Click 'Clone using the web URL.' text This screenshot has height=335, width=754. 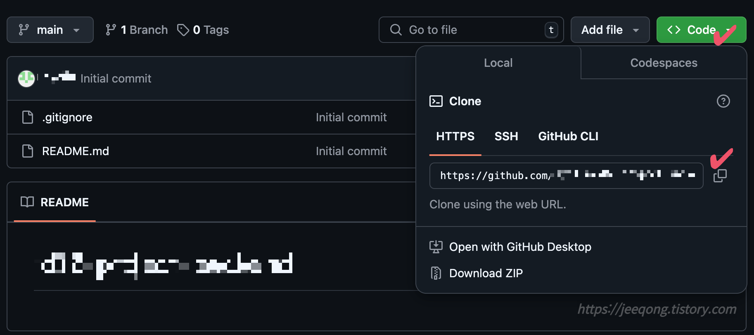[498, 204]
